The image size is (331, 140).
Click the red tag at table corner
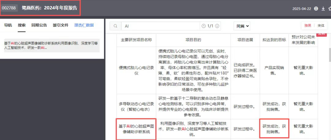322,35
